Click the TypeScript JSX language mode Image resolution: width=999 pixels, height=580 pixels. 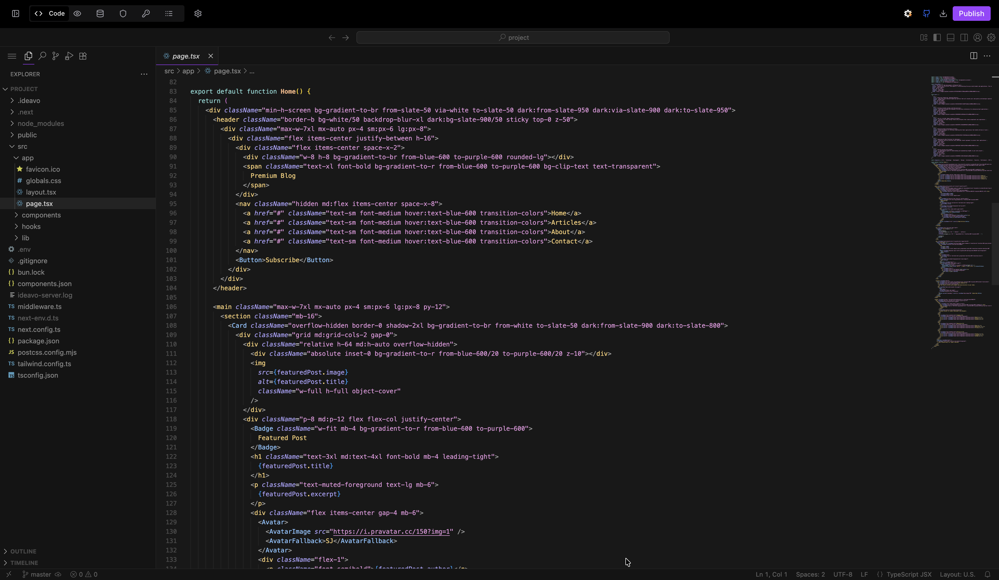(x=909, y=574)
